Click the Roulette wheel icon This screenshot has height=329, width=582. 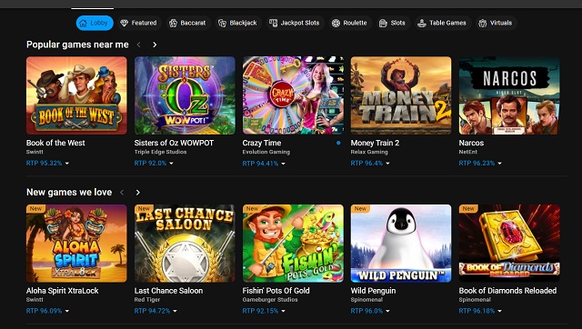coord(336,23)
